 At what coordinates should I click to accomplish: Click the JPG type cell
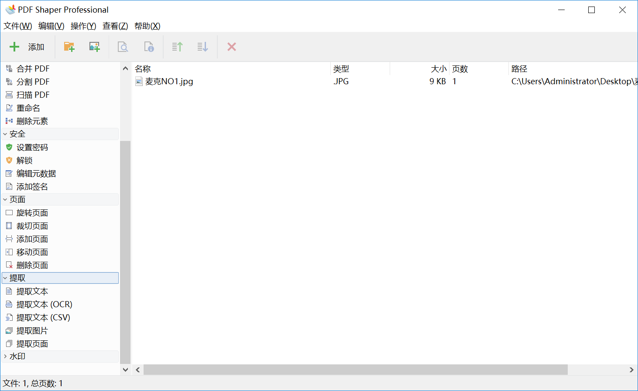pos(341,81)
